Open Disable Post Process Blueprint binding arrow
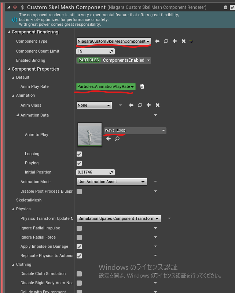 [155, 191]
